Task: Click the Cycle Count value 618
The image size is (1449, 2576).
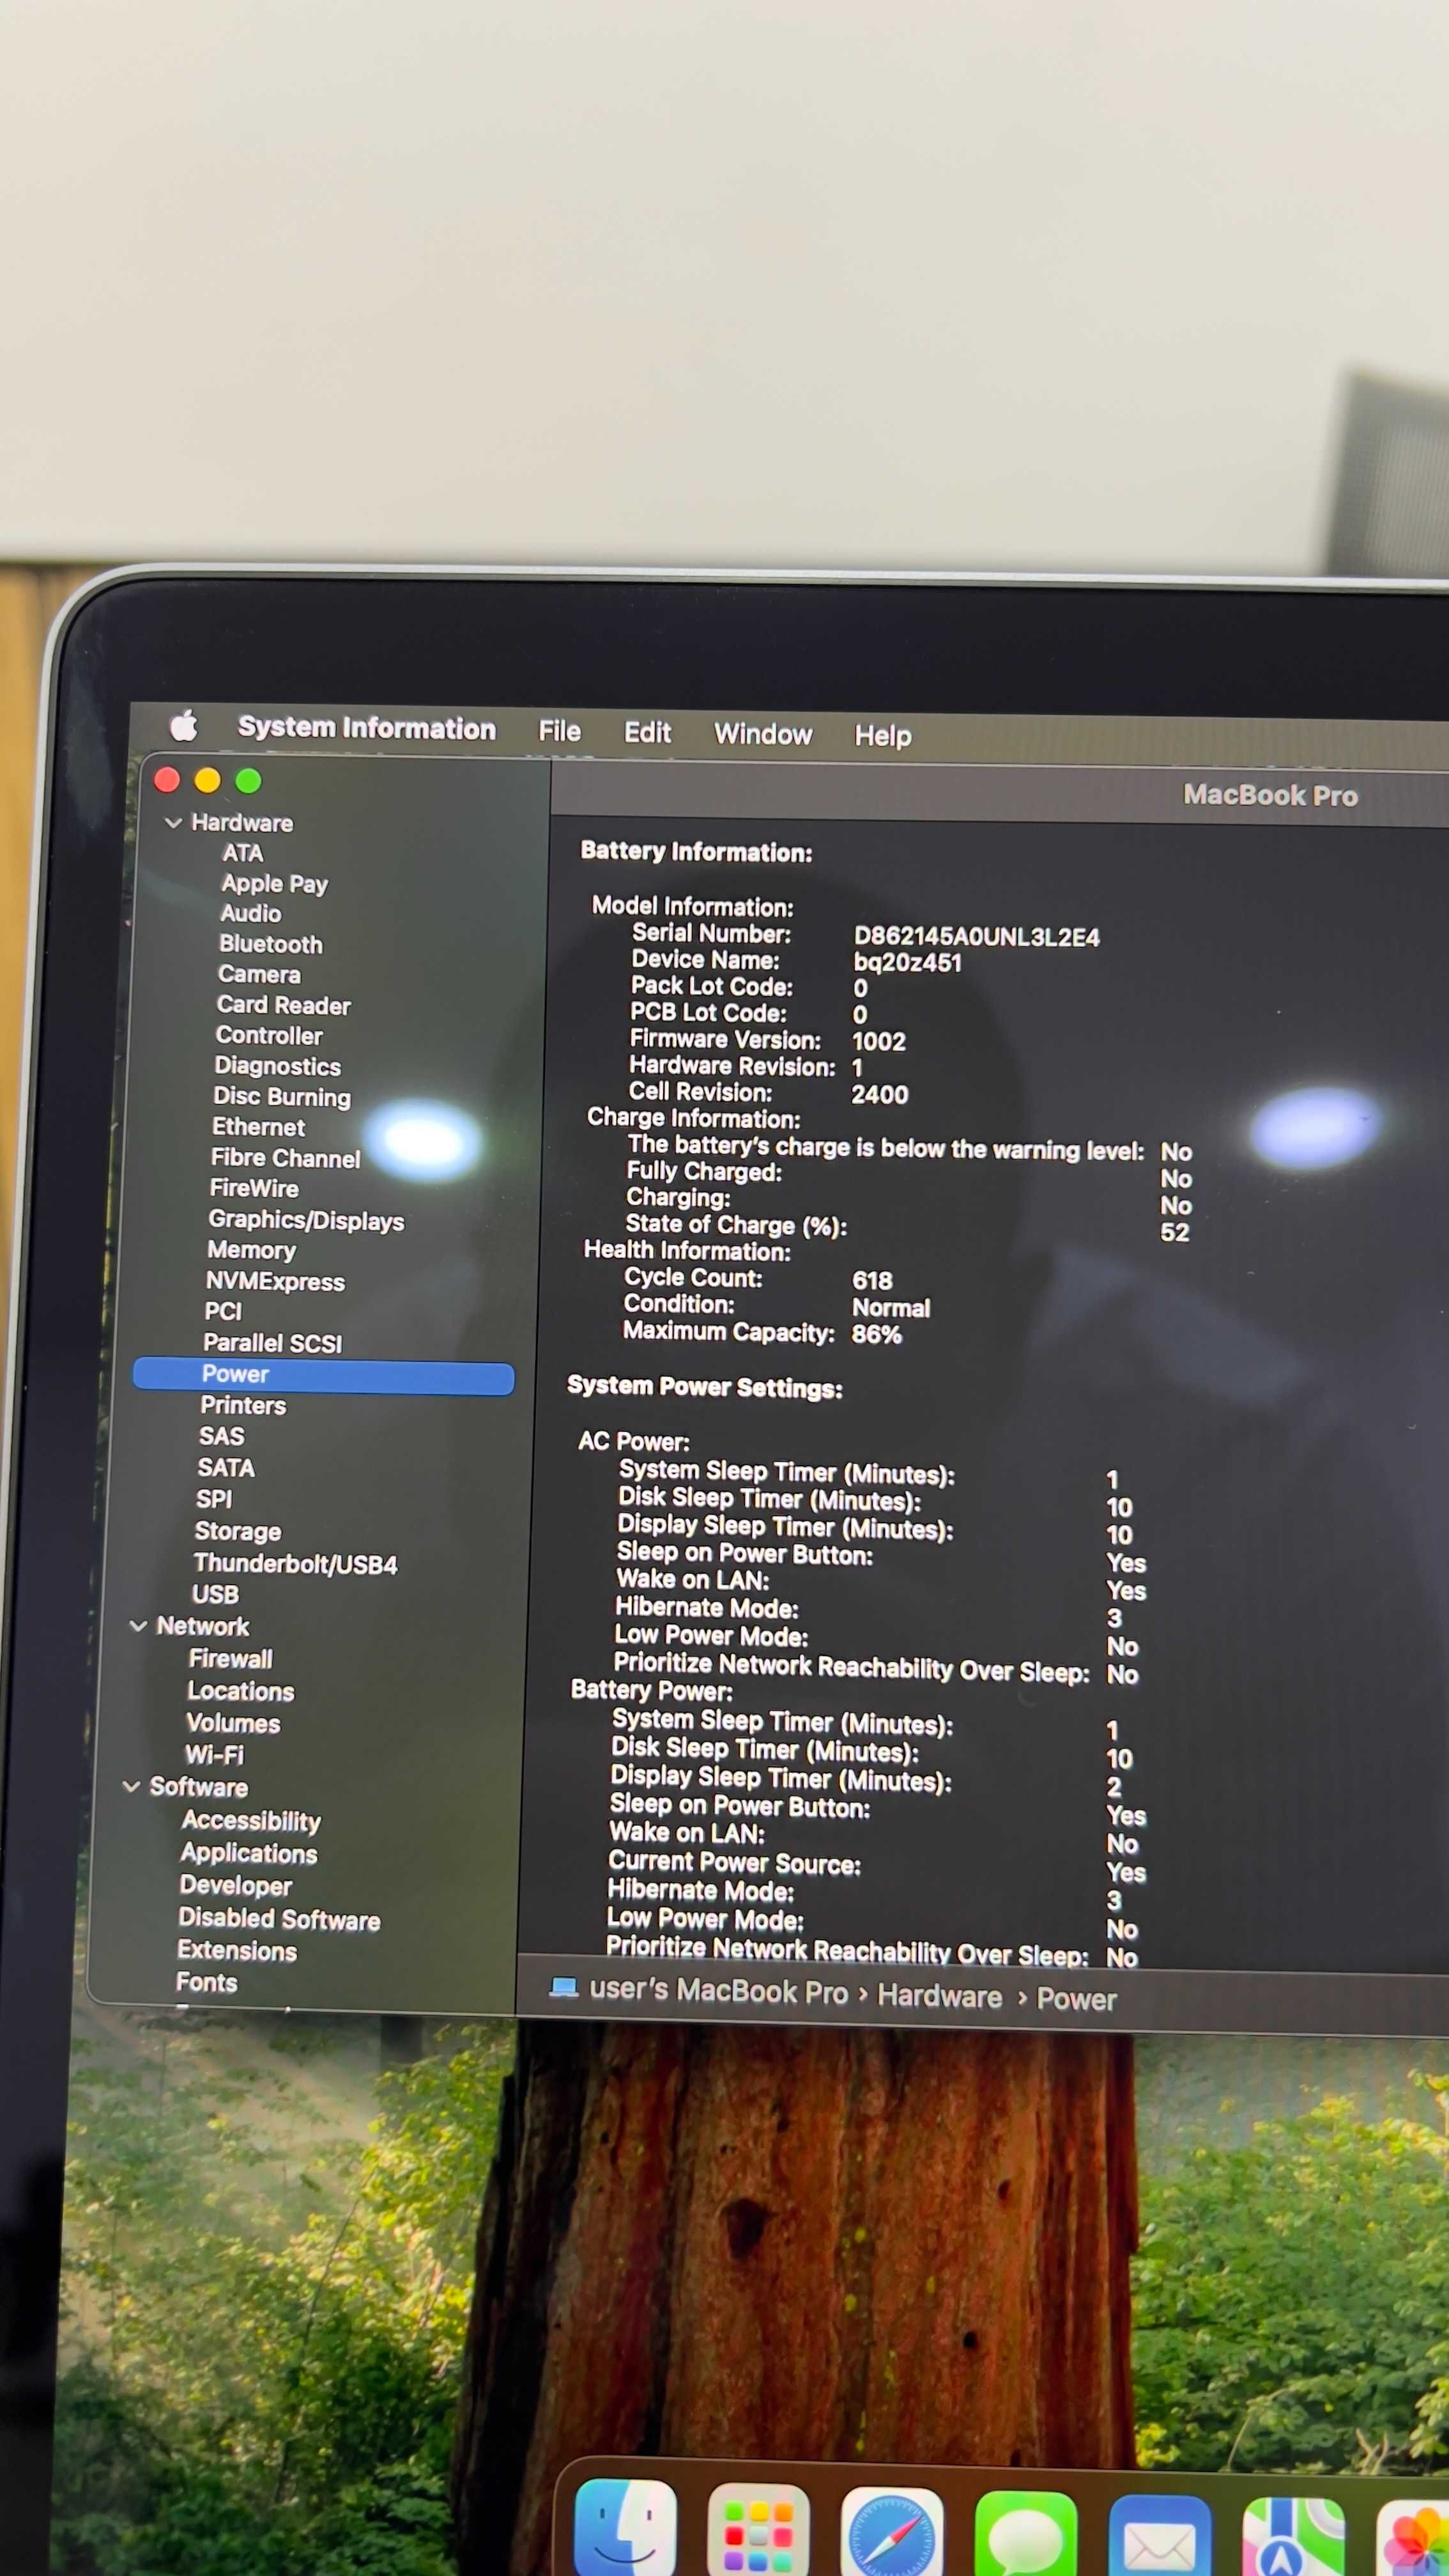Action: 872,1281
